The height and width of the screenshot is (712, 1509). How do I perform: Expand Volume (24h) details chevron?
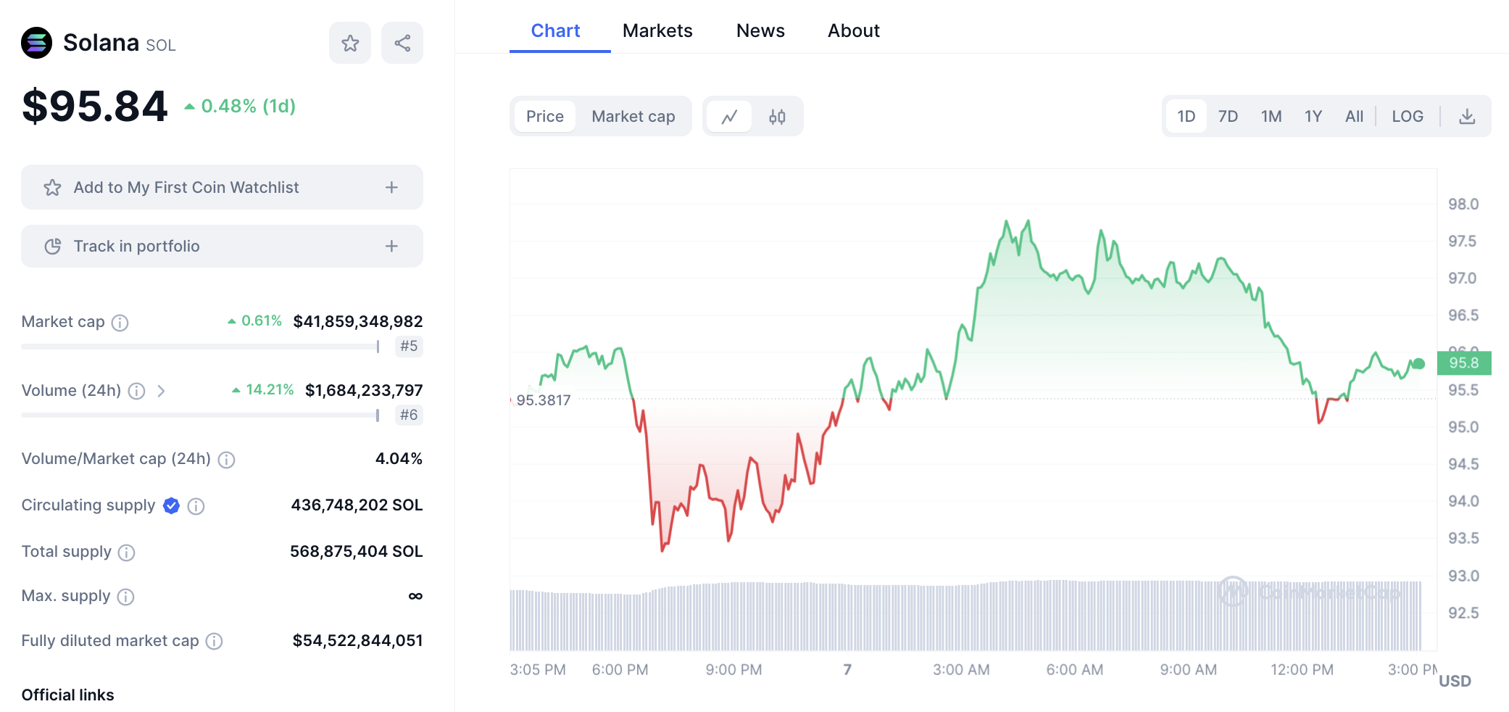pyautogui.click(x=161, y=392)
